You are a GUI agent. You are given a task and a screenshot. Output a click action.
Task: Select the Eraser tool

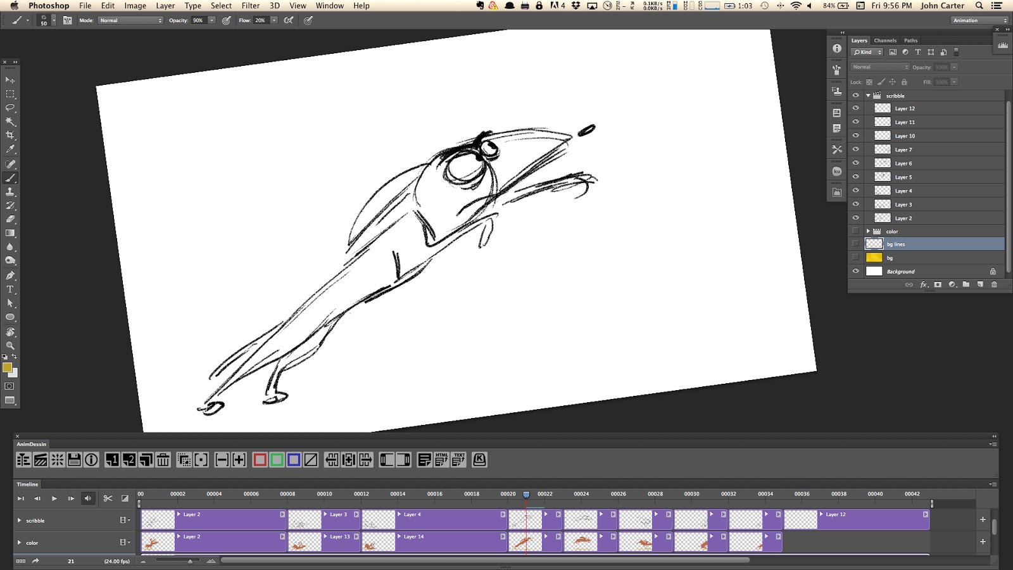tap(10, 219)
